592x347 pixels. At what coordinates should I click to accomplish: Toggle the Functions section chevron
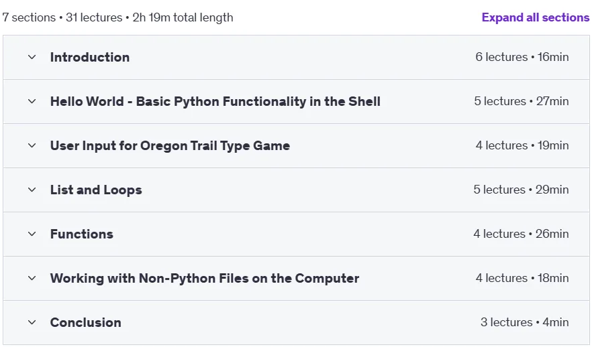click(32, 234)
